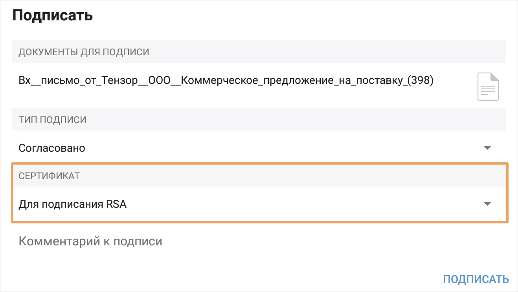
Task: Click the ТИП ПОДПИСИ section header
Action: pyautogui.click(x=52, y=120)
